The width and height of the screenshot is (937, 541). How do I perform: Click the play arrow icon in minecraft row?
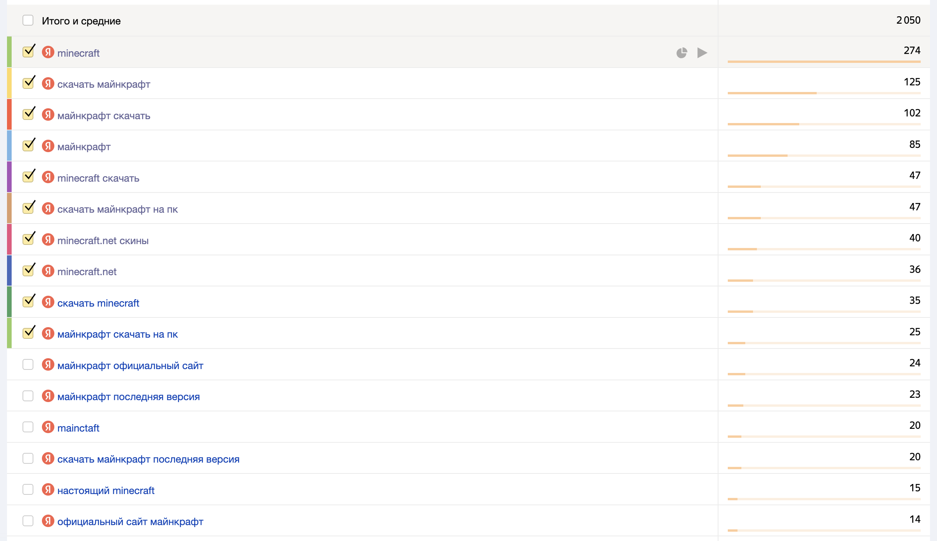[x=702, y=53]
